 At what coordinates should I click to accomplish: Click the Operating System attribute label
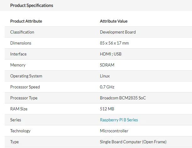tap(26, 76)
